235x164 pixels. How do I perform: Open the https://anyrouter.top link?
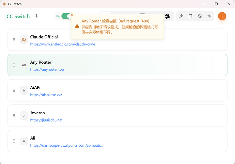point(47,69)
